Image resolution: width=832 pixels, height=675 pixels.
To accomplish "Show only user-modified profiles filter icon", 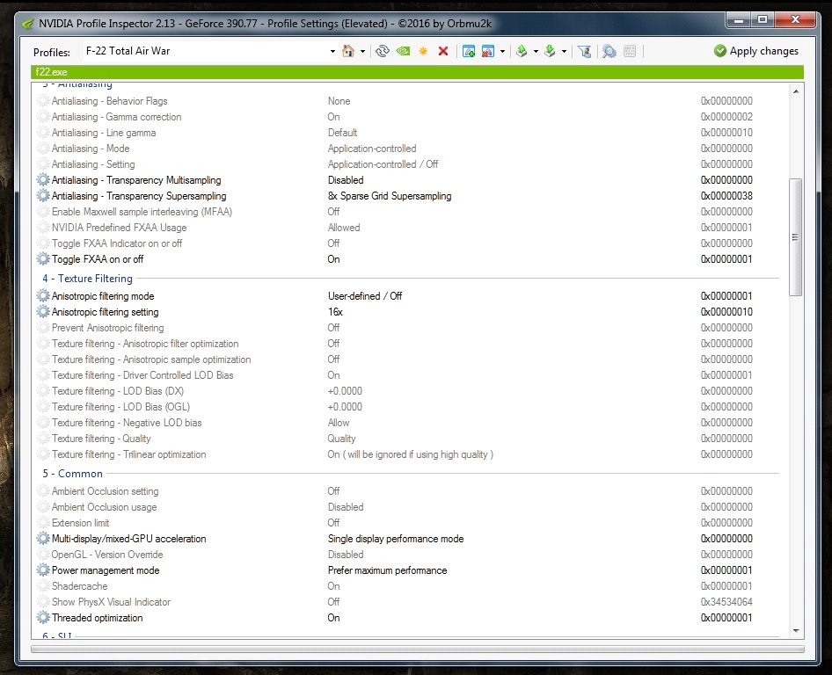I will click(x=584, y=51).
